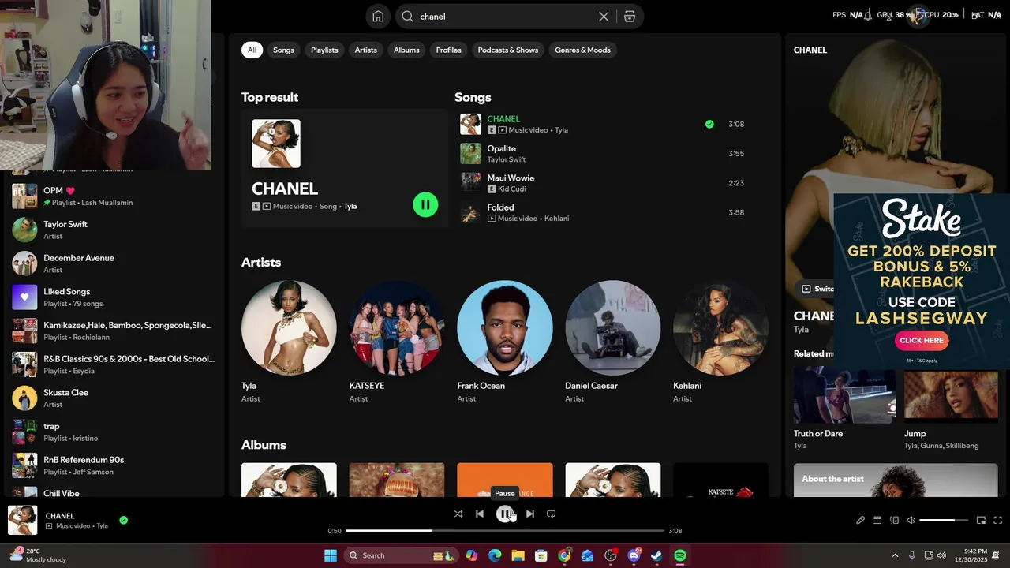The width and height of the screenshot is (1010, 568).
Task: Open lyrics microphone icon in player bar
Action: [861, 520]
